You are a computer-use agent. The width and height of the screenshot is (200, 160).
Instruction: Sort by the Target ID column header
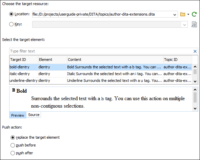point(24,60)
